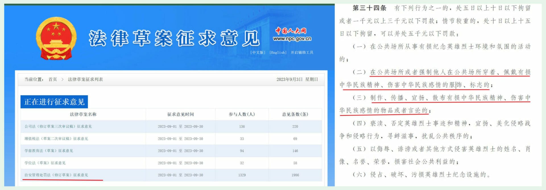The height and width of the screenshot is (190, 546).
Task: Select the 正在进行征求意见 tab
Action: 54,102
